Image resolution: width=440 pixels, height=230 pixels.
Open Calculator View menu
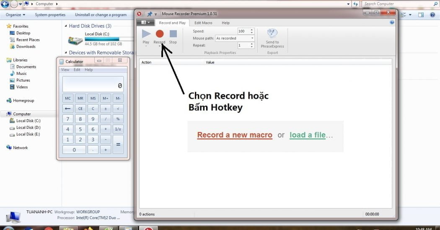(65, 70)
